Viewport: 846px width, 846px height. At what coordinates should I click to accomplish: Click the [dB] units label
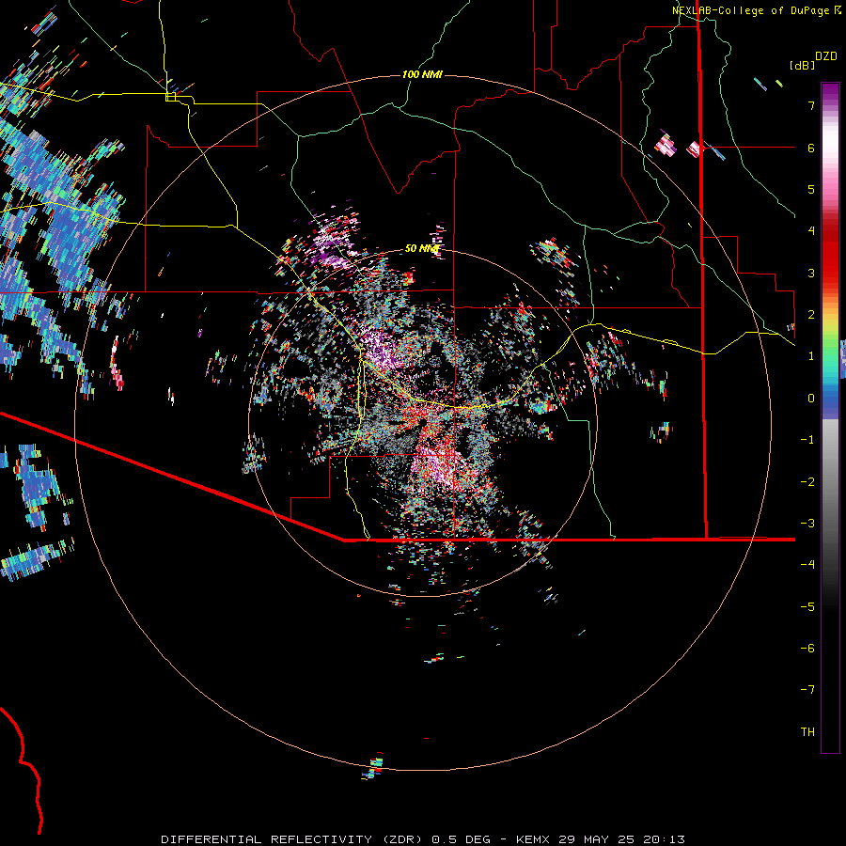click(x=802, y=65)
